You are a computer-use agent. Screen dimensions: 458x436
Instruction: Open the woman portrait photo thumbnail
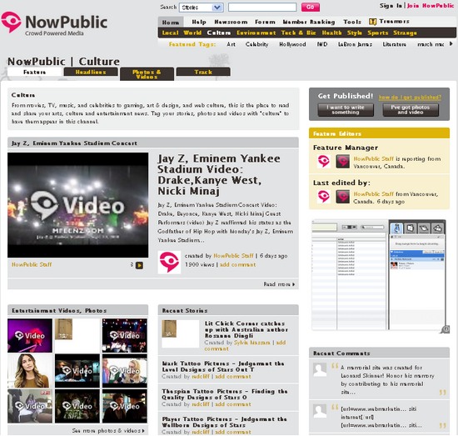(x=30, y=371)
